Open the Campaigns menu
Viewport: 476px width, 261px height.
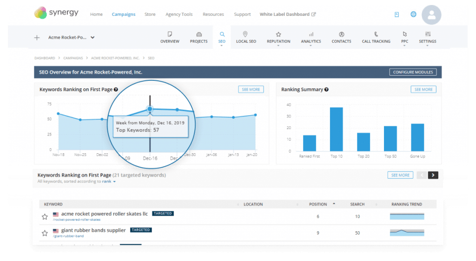tap(124, 14)
